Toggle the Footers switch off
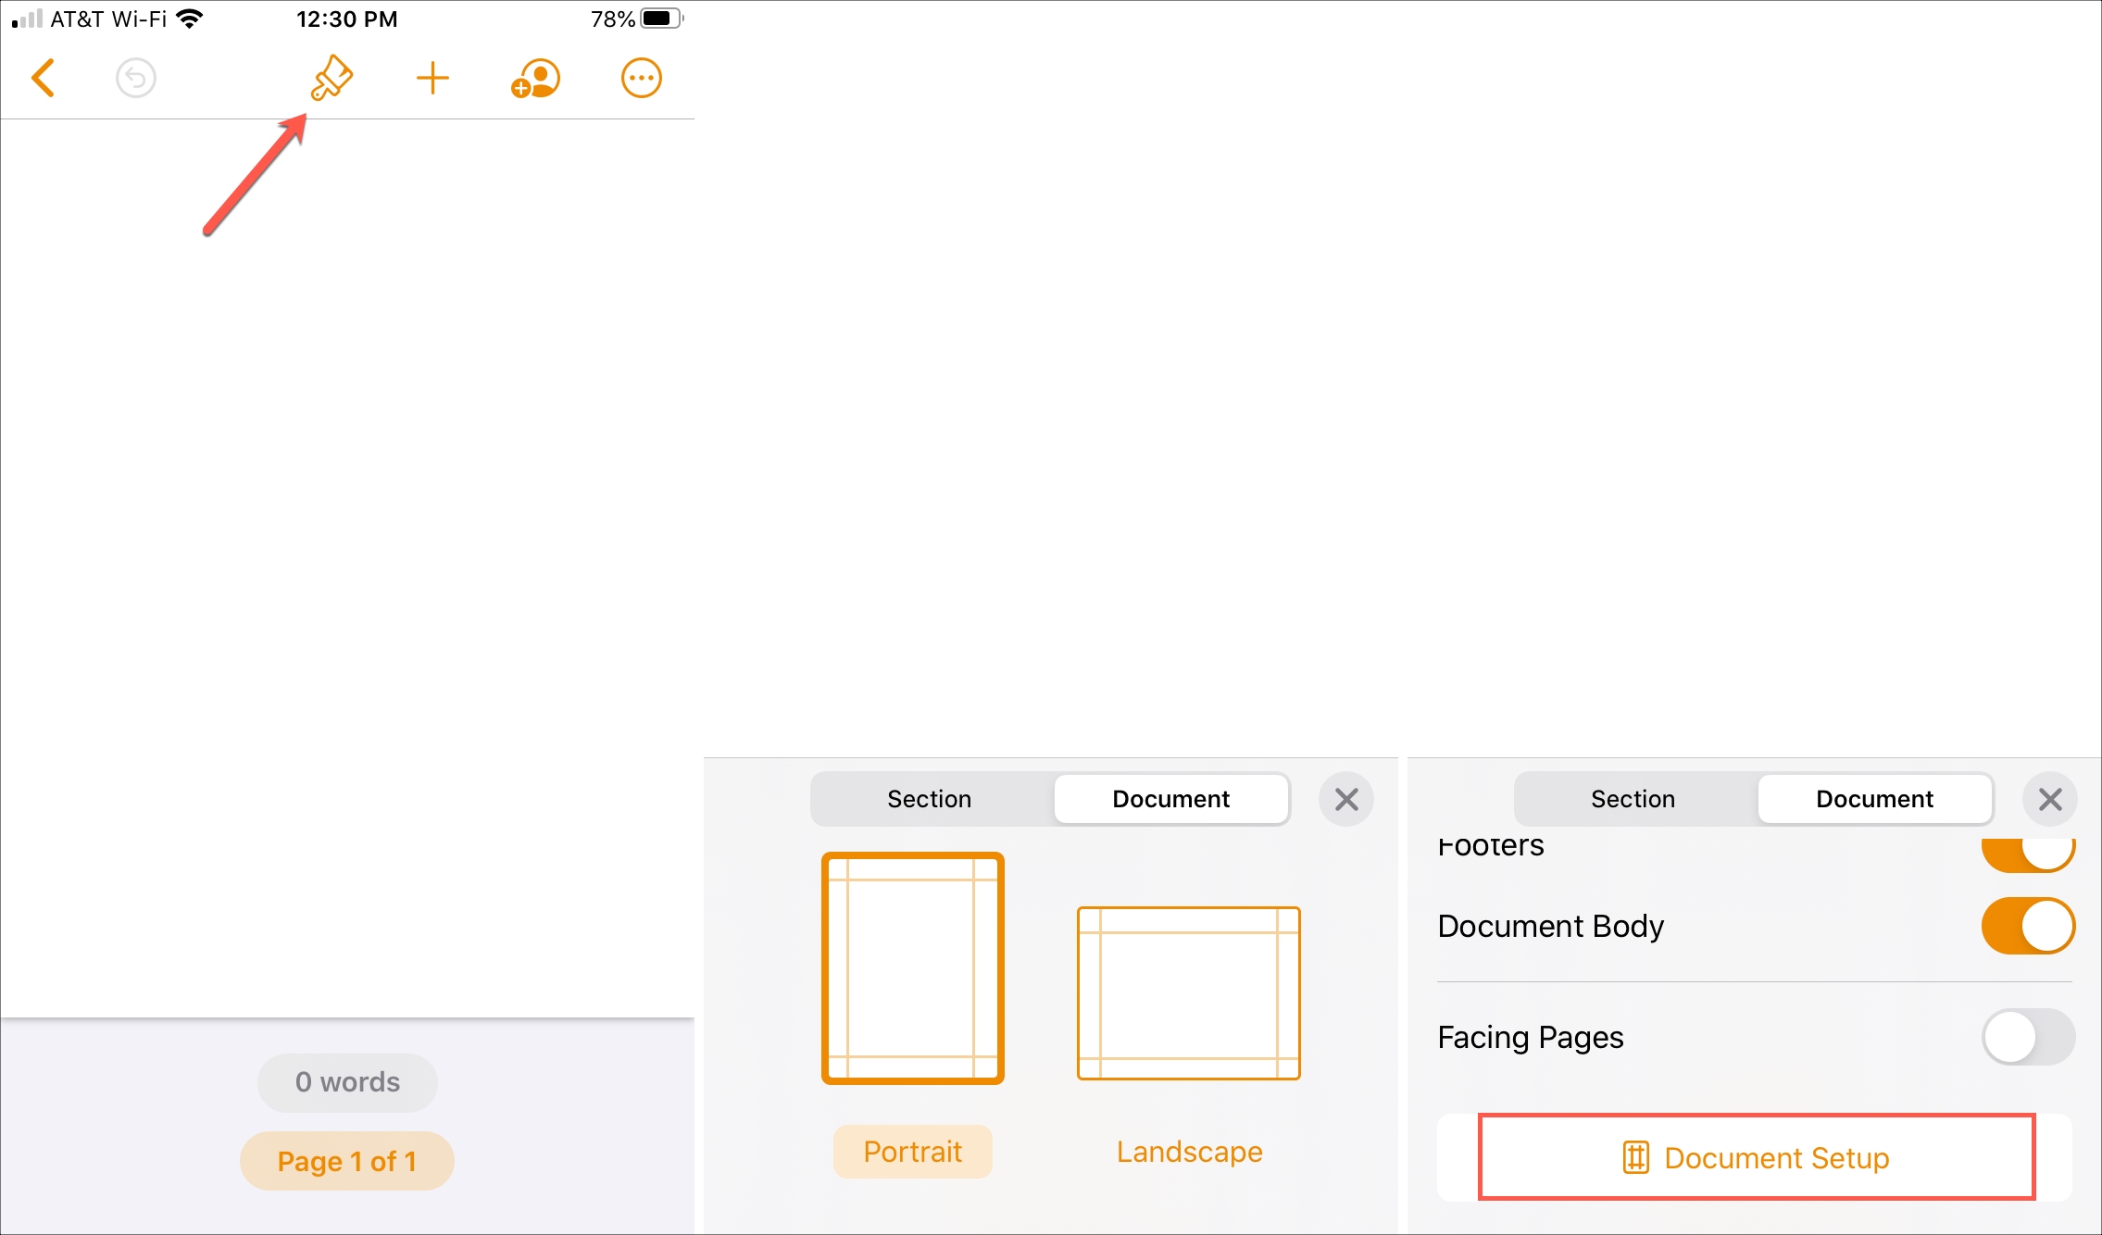This screenshot has height=1235, width=2102. tap(2028, 854)
